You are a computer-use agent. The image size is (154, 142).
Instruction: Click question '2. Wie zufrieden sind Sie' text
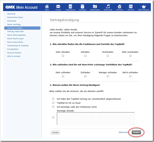click(91, 65)
